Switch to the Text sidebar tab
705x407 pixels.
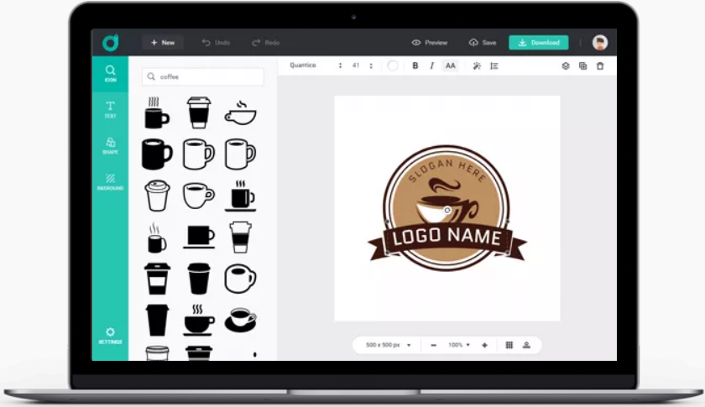[x=110, y=110]
